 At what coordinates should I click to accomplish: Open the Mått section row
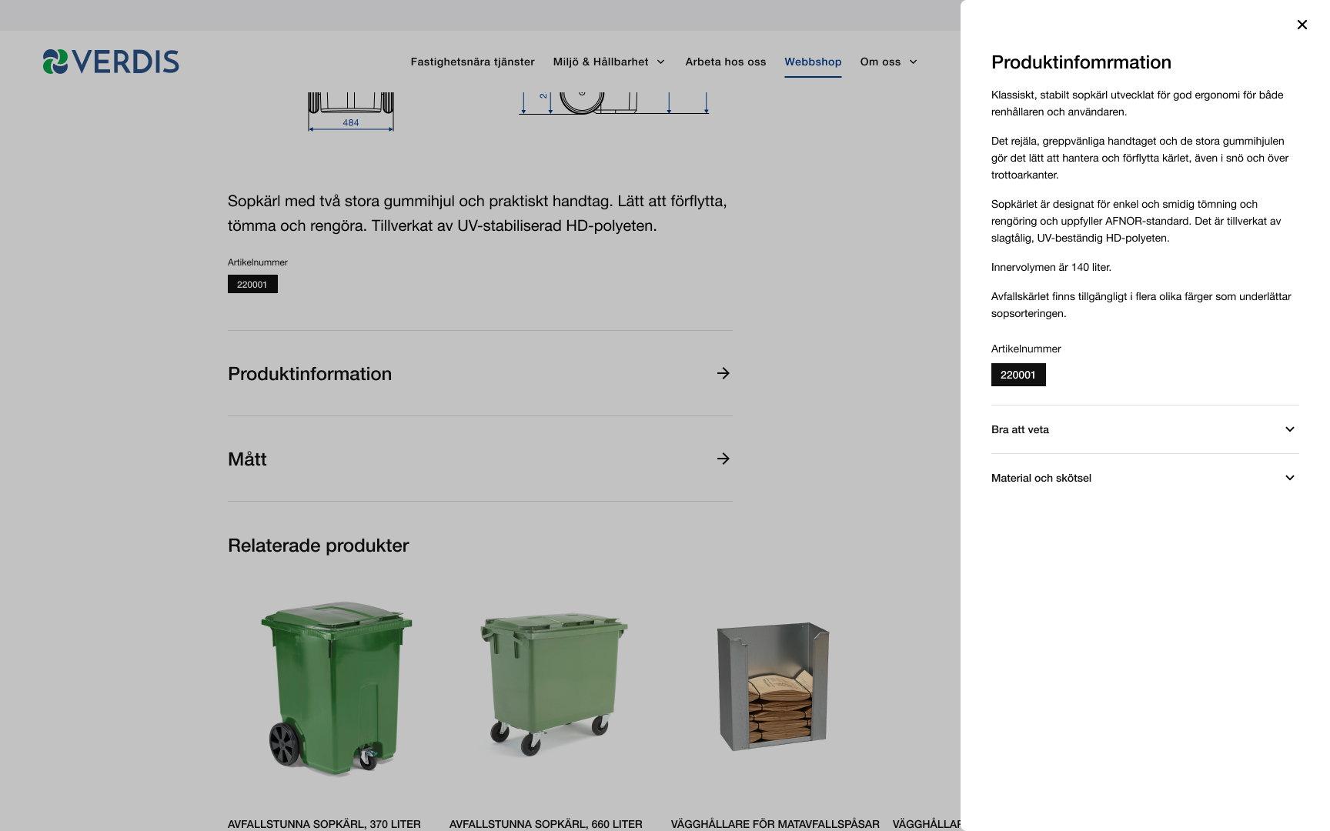coord(480,459)
